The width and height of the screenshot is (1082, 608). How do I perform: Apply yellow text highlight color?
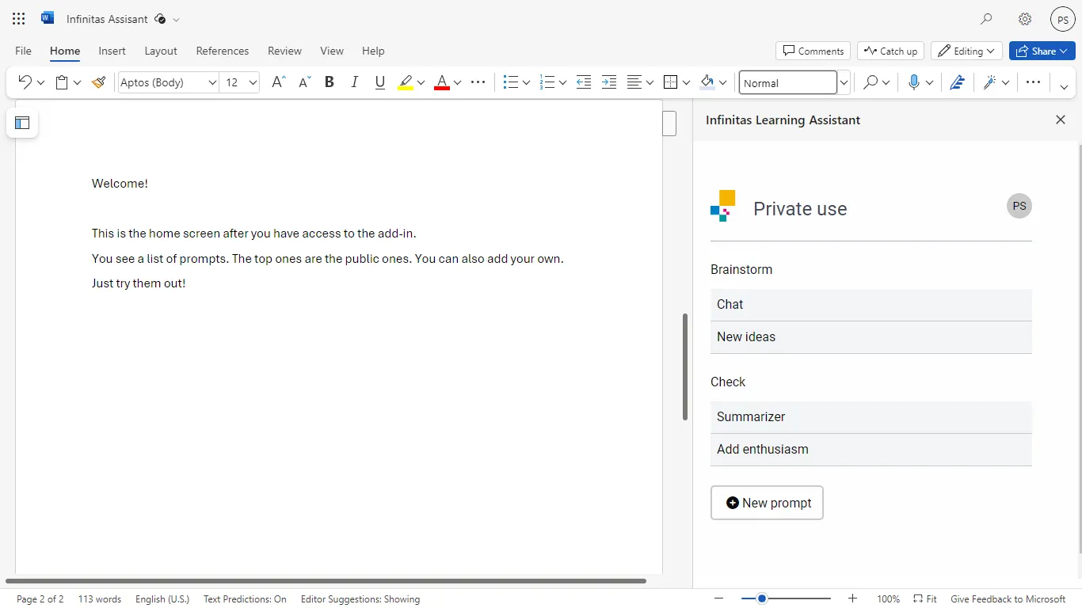[406, 82]
